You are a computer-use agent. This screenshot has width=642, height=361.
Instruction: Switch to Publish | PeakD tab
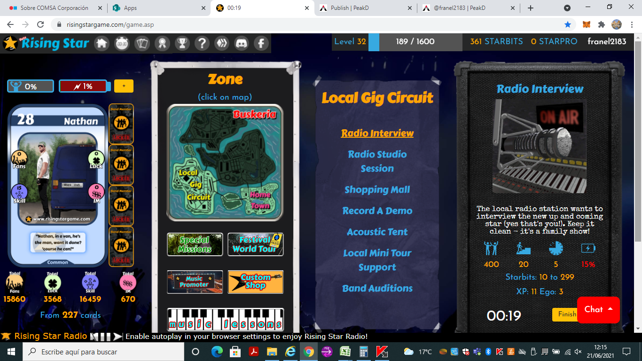tap(365, 8)
